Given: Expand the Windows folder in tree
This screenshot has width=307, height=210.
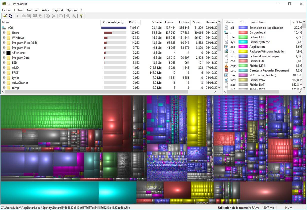Looking at the screenshot, I should coord(4,38).
